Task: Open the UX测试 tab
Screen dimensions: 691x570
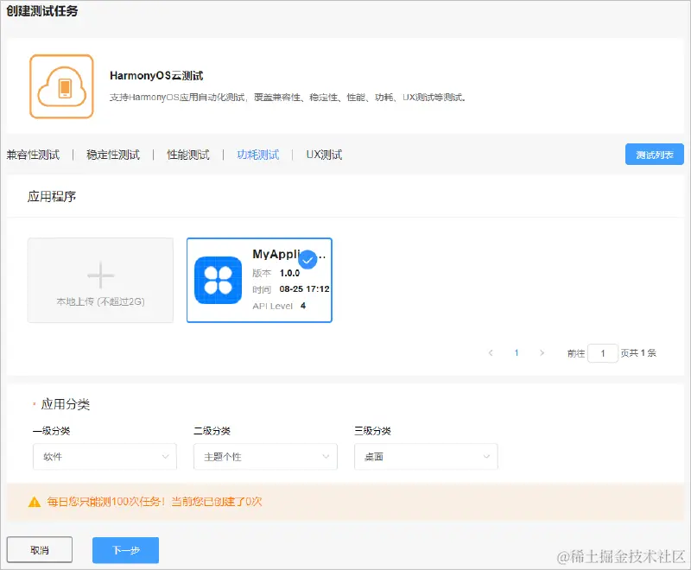Action: click(x=322, y=154)
